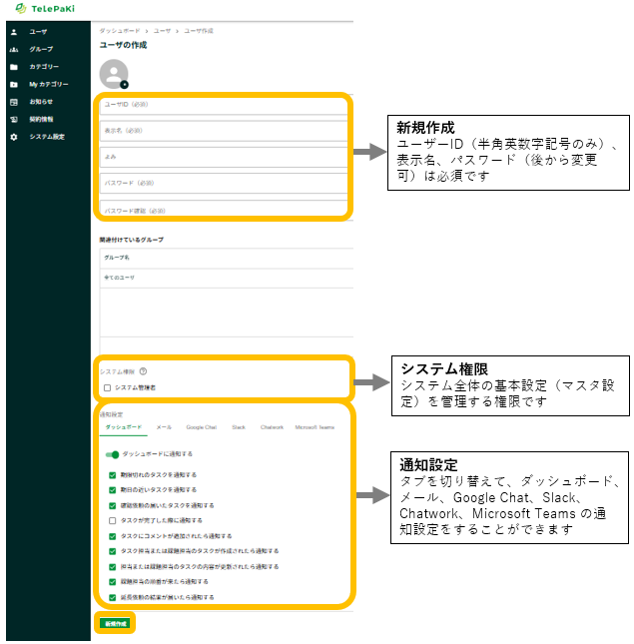
Task: Enable the タスクが完了した際に通知する checkbox
Action: [113, 520]
